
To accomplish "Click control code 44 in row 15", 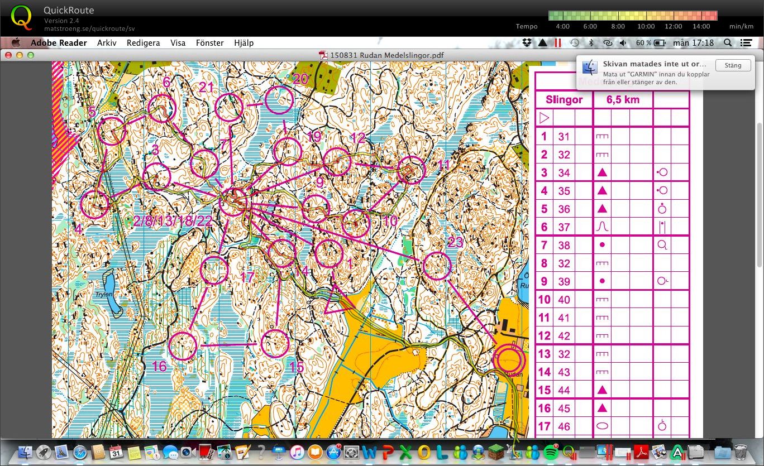I will pos(564,390).
